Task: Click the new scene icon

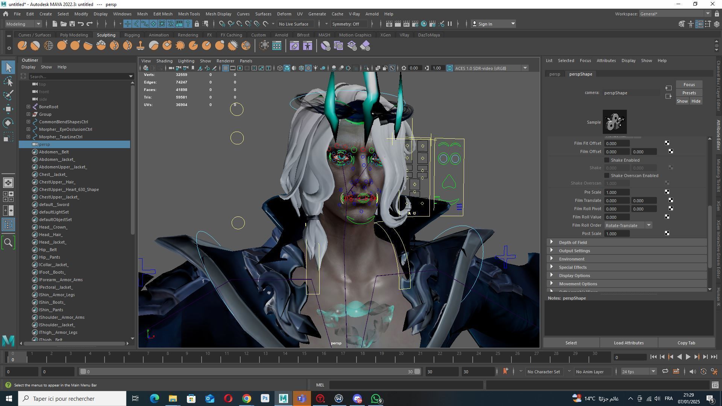Action: [55, 24]
